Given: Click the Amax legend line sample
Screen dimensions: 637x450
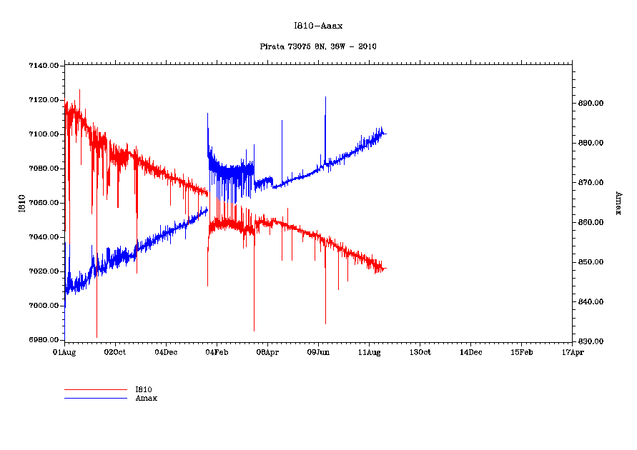Looking at the screenshot, I should [95, 398].
